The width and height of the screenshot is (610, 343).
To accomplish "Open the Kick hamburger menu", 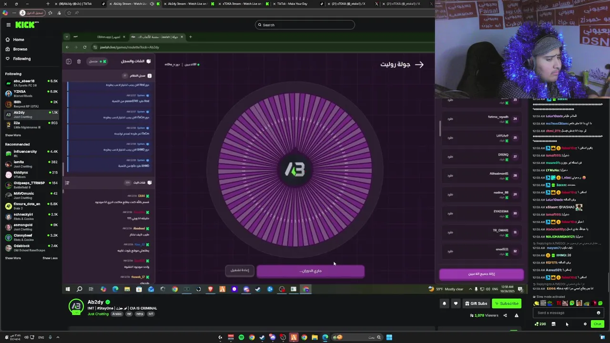I will click(8, 25).
